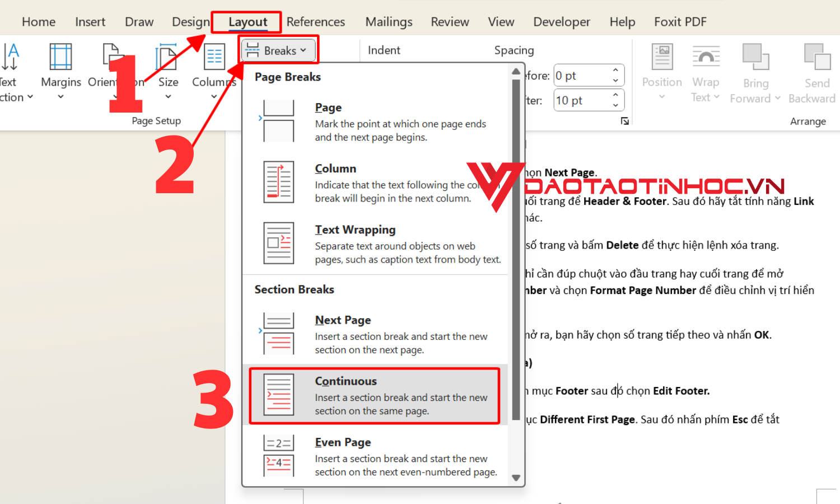Open the Position dropdown arrow
This screenshot has width=840, height=504.
click(662, 97)
